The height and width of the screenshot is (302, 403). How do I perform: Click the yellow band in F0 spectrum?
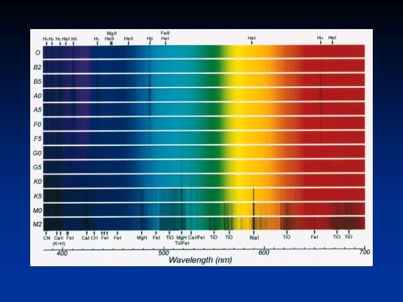click(246, 124)
